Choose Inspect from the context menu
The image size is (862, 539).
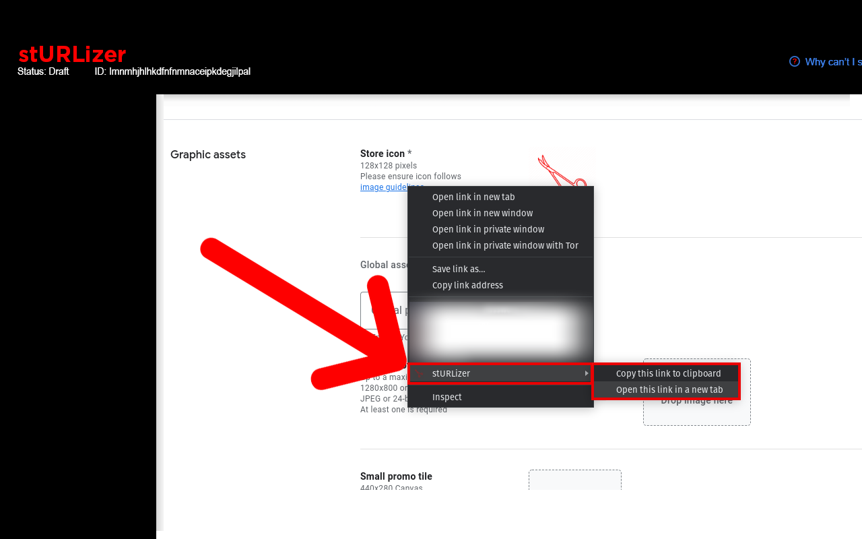click(501, 397)
